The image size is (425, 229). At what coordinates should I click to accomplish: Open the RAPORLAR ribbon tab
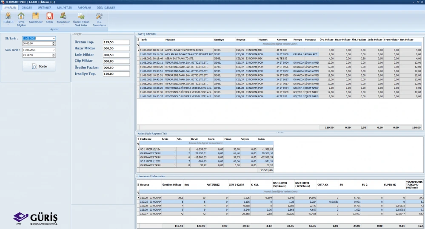(84, 8)
